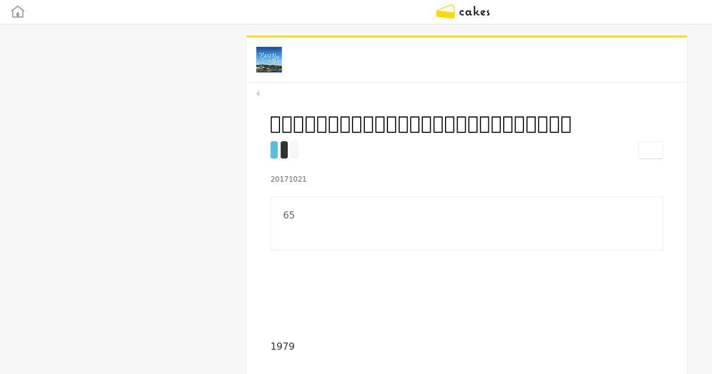This screenshot has height=374, width=712.
Task: Click the gray left margin panel
Action: [123, 199]
